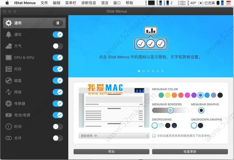This screenshot has width=234, height=160.
Task: Select the 内存 memory module icon
Action: click(8, 69)
